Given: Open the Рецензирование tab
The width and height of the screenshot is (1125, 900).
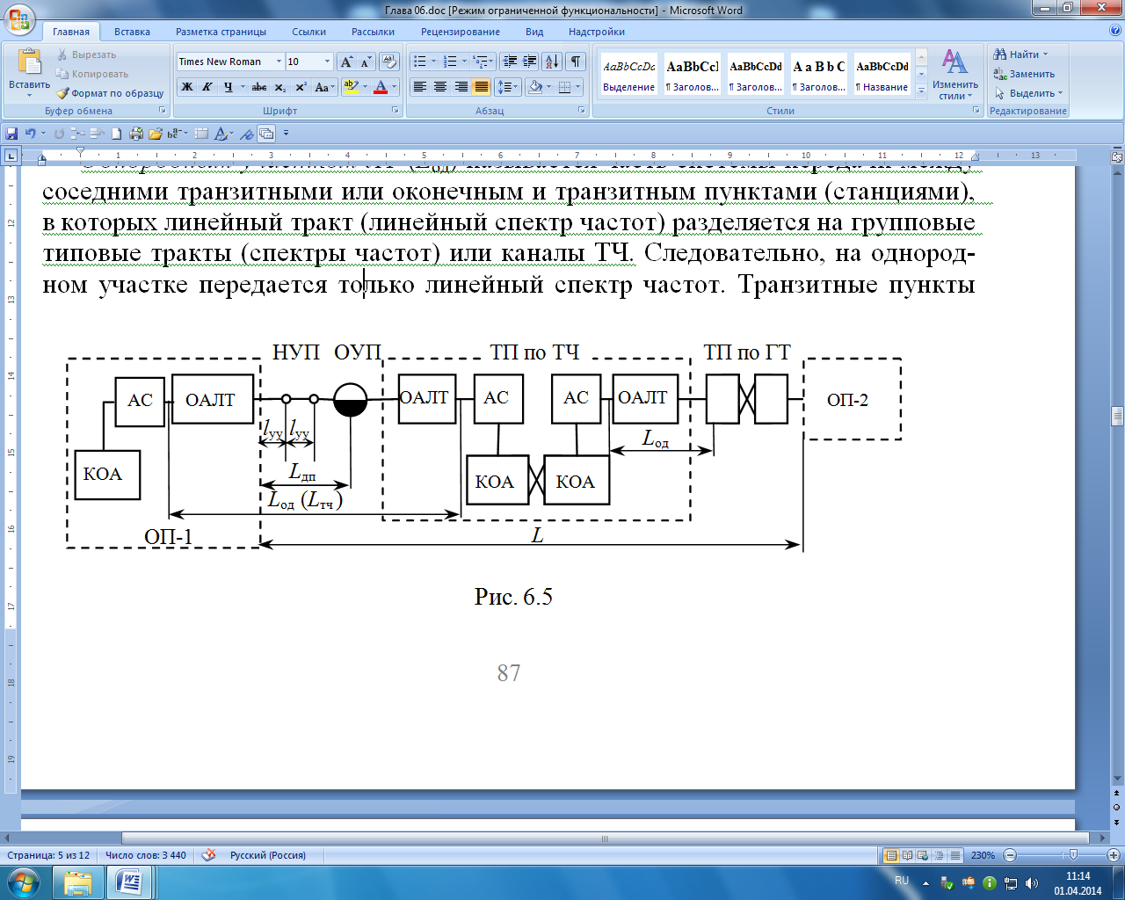Looking at the screenshot, I should pos(460,32).
